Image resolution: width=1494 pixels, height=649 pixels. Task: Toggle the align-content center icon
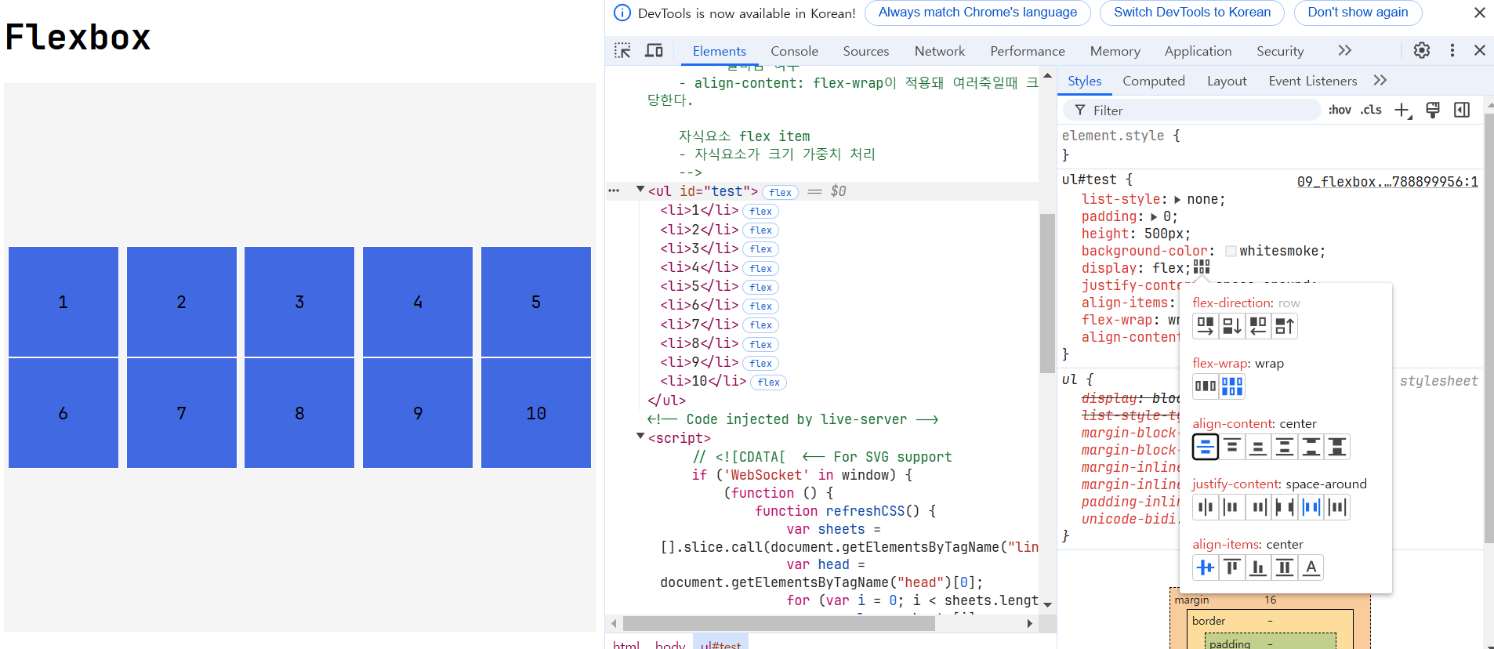coord(1206,447)
